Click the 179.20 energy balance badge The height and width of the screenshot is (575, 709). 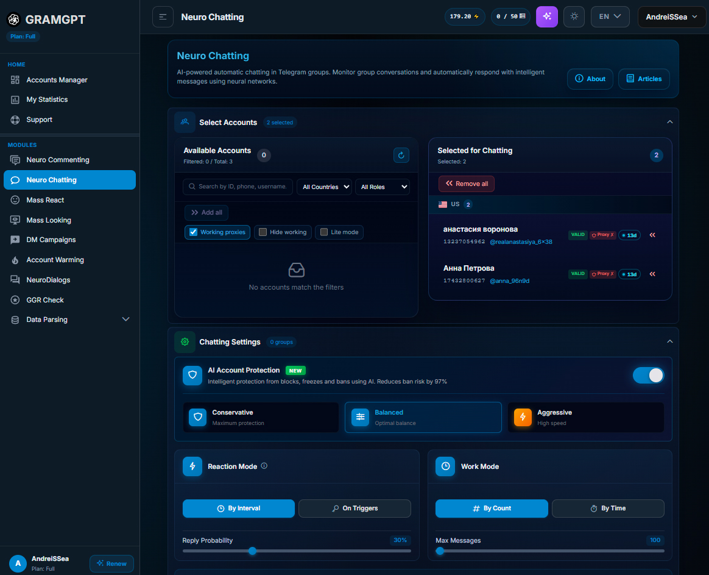(464, 16)
